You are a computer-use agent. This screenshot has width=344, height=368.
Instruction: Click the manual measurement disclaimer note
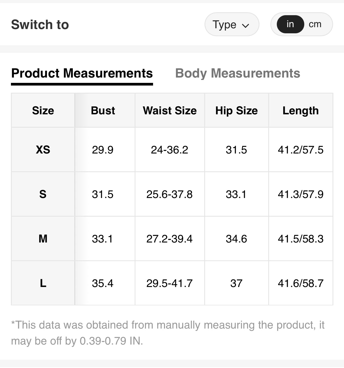coord(167,333)
